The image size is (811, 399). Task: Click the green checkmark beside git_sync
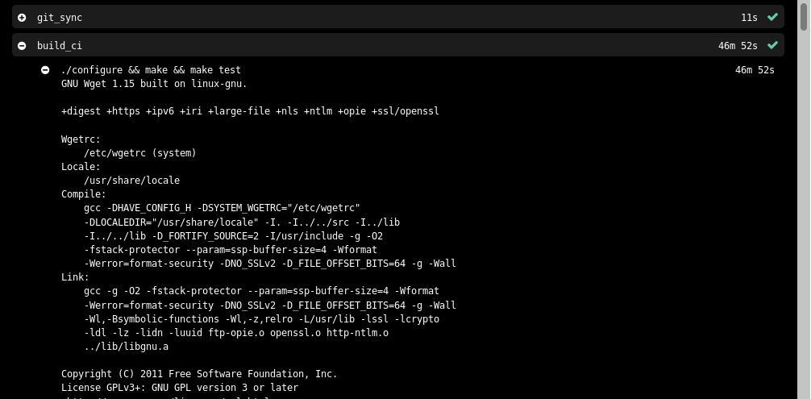(773, 17)
